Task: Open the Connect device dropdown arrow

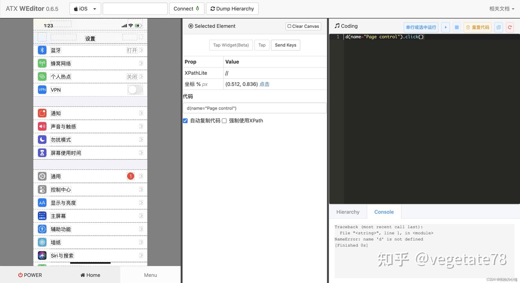Action: point(197,8)
